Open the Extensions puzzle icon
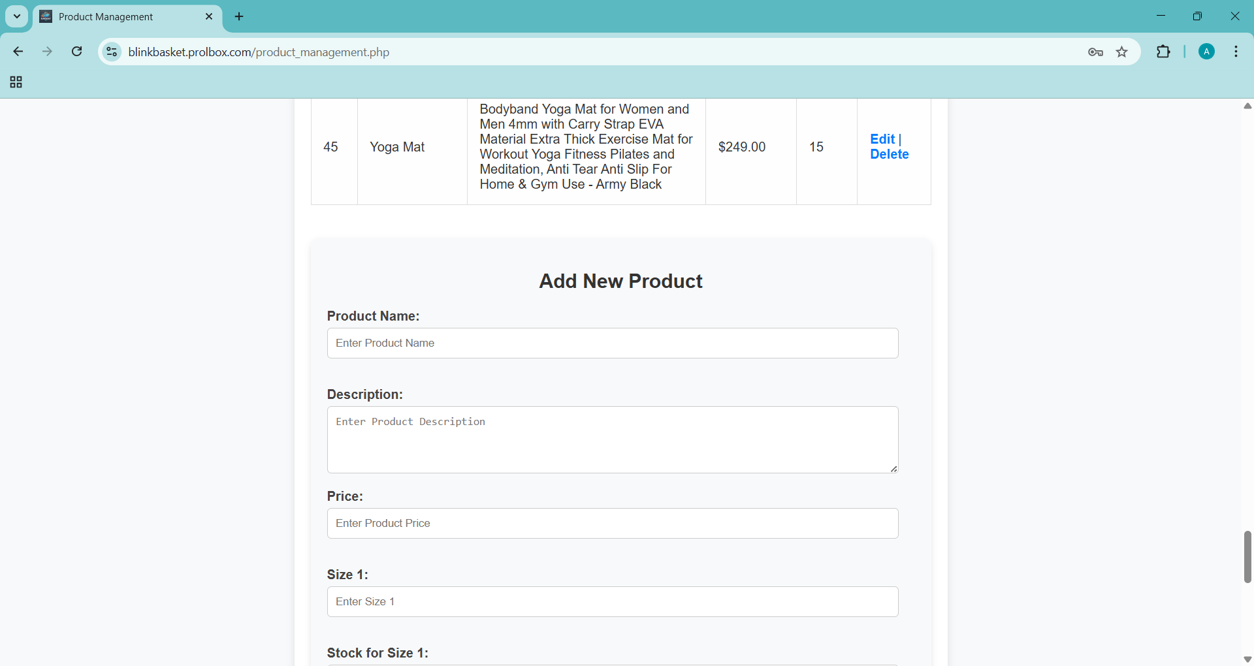The height and width of the screenshot is (666, 1254). point(1163,52)
